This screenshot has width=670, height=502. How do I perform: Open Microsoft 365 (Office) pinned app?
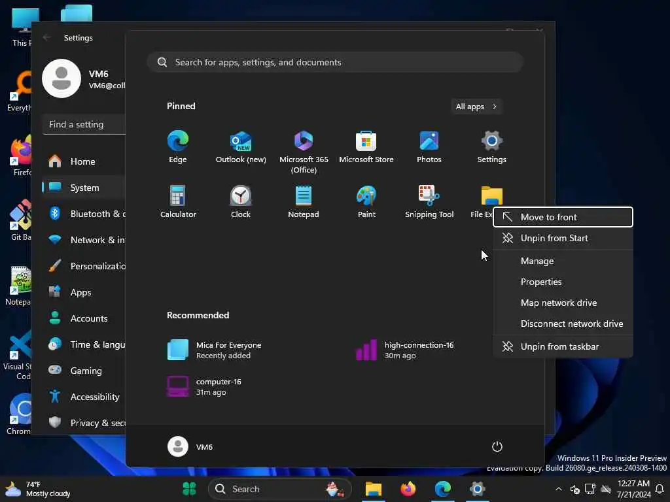click(304, 152)
